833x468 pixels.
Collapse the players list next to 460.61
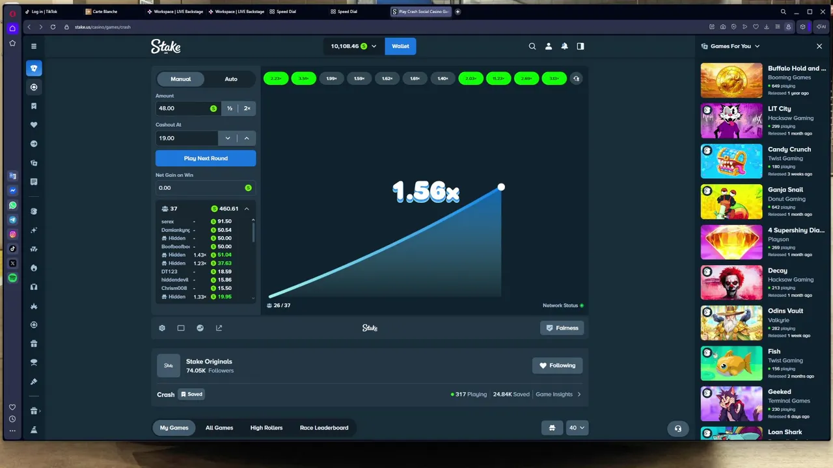point(247,209)
